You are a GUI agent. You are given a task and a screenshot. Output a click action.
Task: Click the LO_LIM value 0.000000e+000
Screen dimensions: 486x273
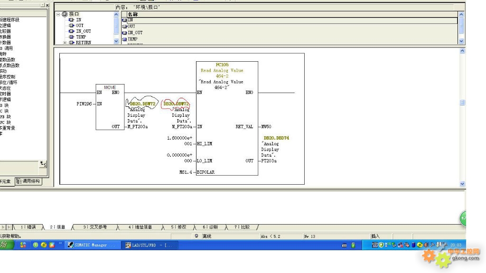coord(179,158)
